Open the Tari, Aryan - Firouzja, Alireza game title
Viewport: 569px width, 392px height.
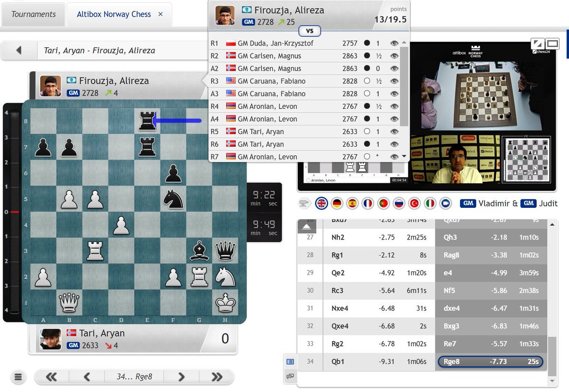(x=100, y=50)
